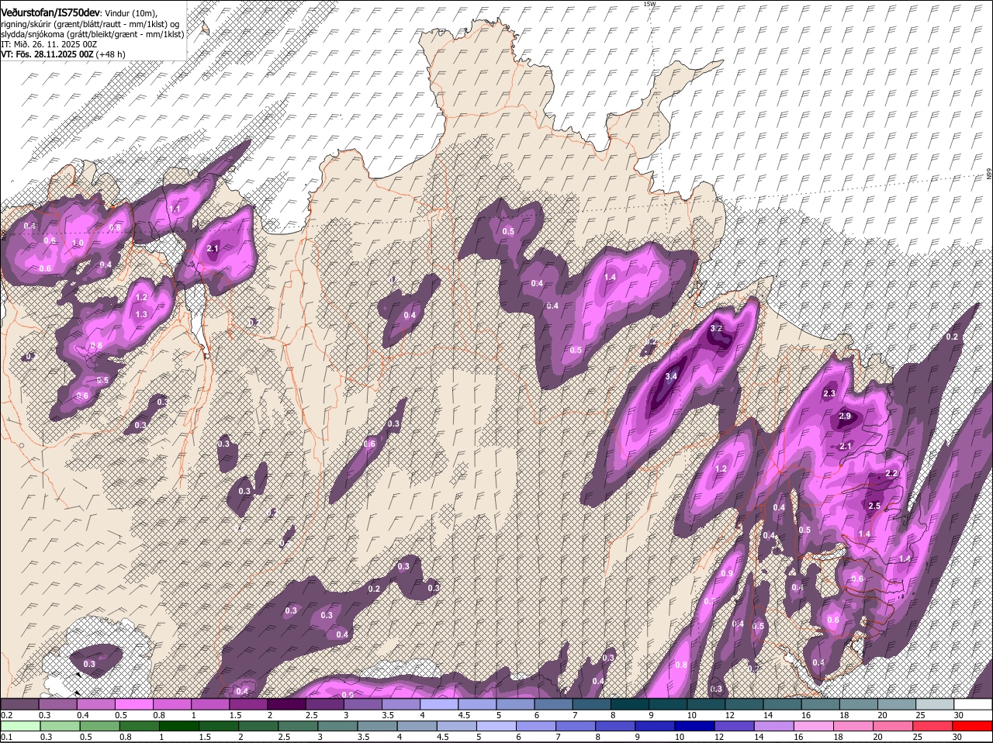Select the 2.2 precipitation value label

[x=891, y=474]
